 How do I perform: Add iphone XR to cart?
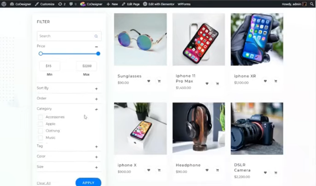click(x=276, y=81)
